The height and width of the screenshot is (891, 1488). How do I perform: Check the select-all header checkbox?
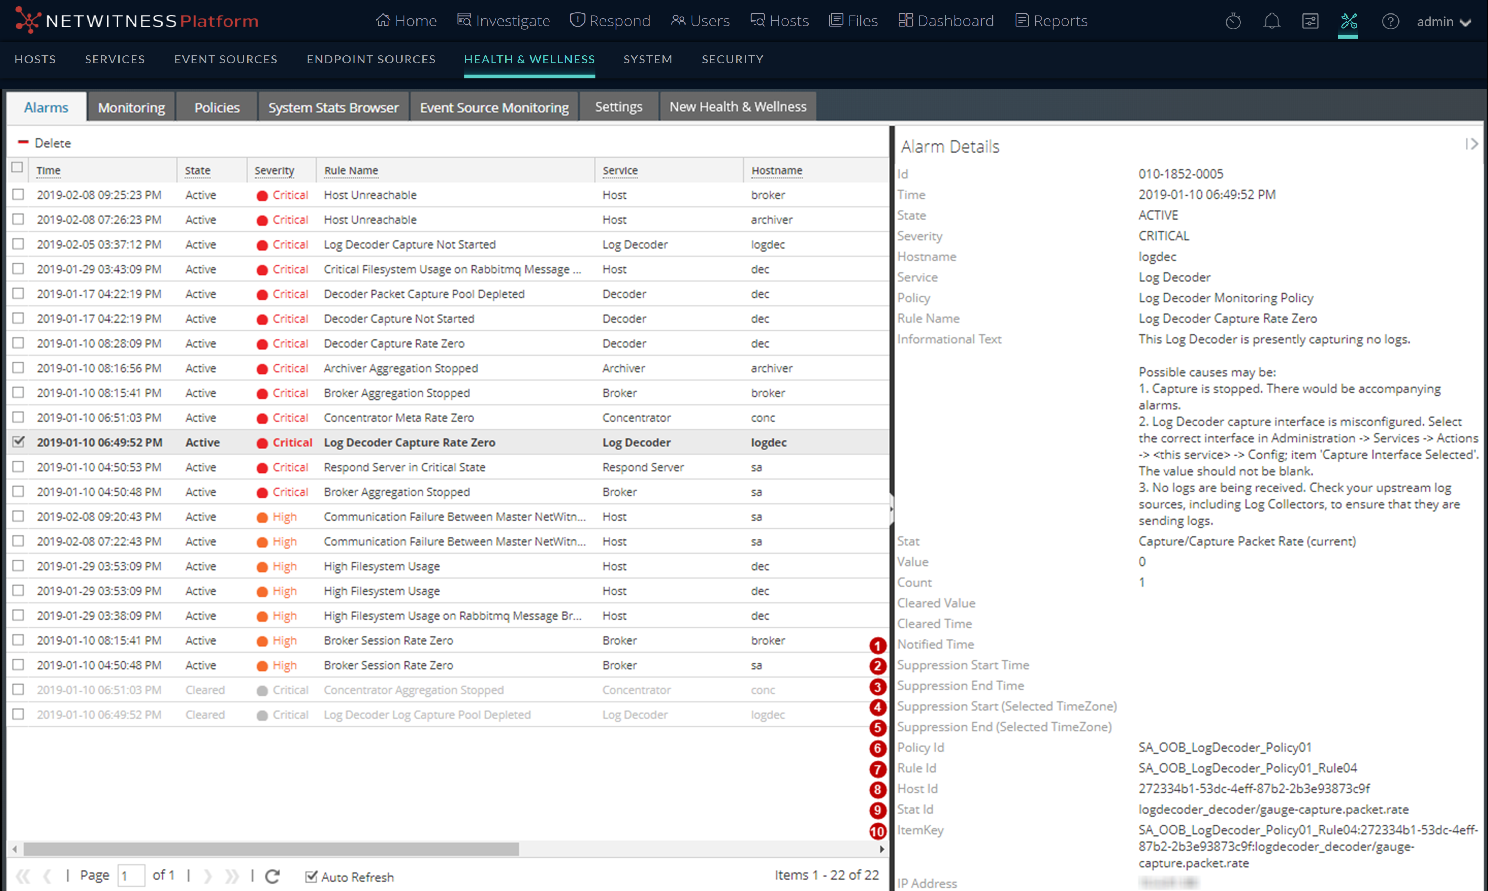point(18,167)
